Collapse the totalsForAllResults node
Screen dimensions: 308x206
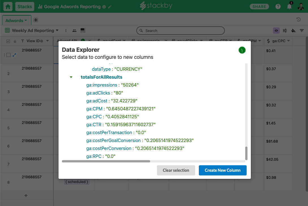71,77
